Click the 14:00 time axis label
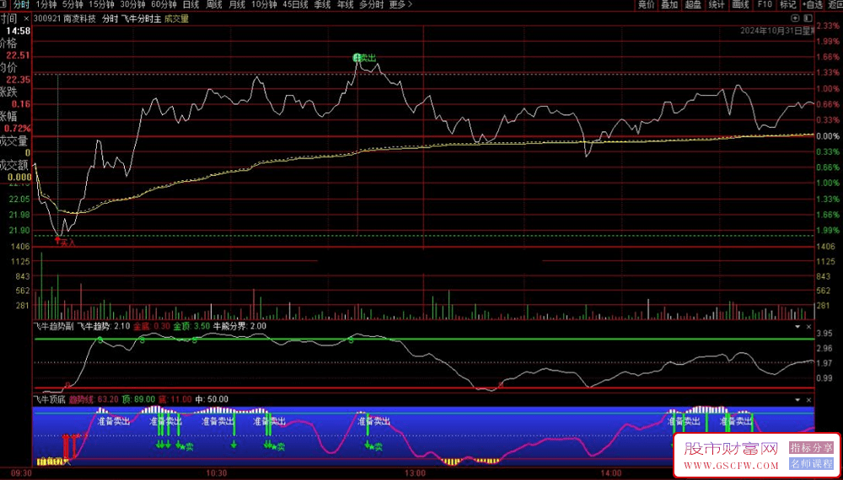This screenshot has height=480, width=843. pos(612,473)
